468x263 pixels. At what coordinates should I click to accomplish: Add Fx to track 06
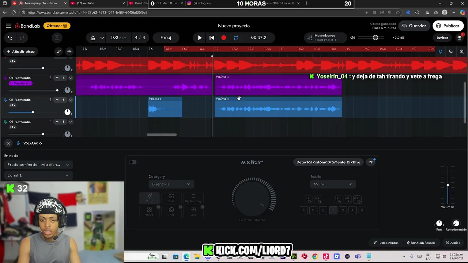tap(12, 127)
